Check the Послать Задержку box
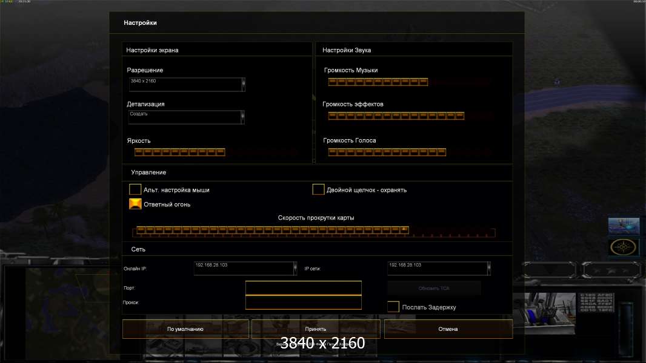This screenshot has height=363, width=646. tap(393, 307)
